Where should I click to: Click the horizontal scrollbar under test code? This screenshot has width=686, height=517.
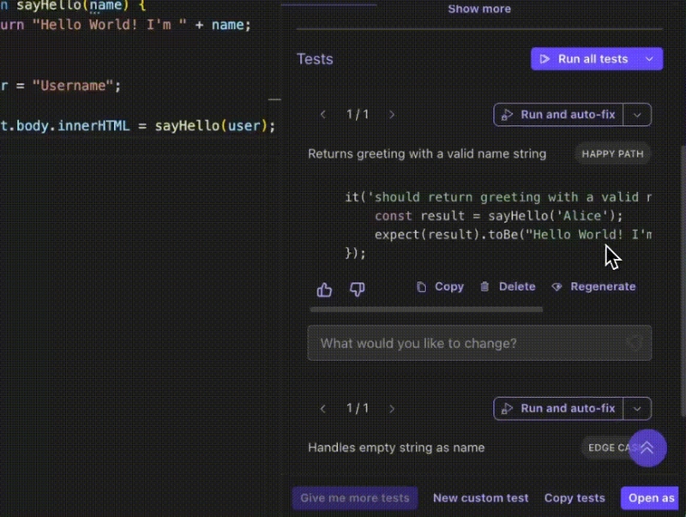(x=426, y=310)
